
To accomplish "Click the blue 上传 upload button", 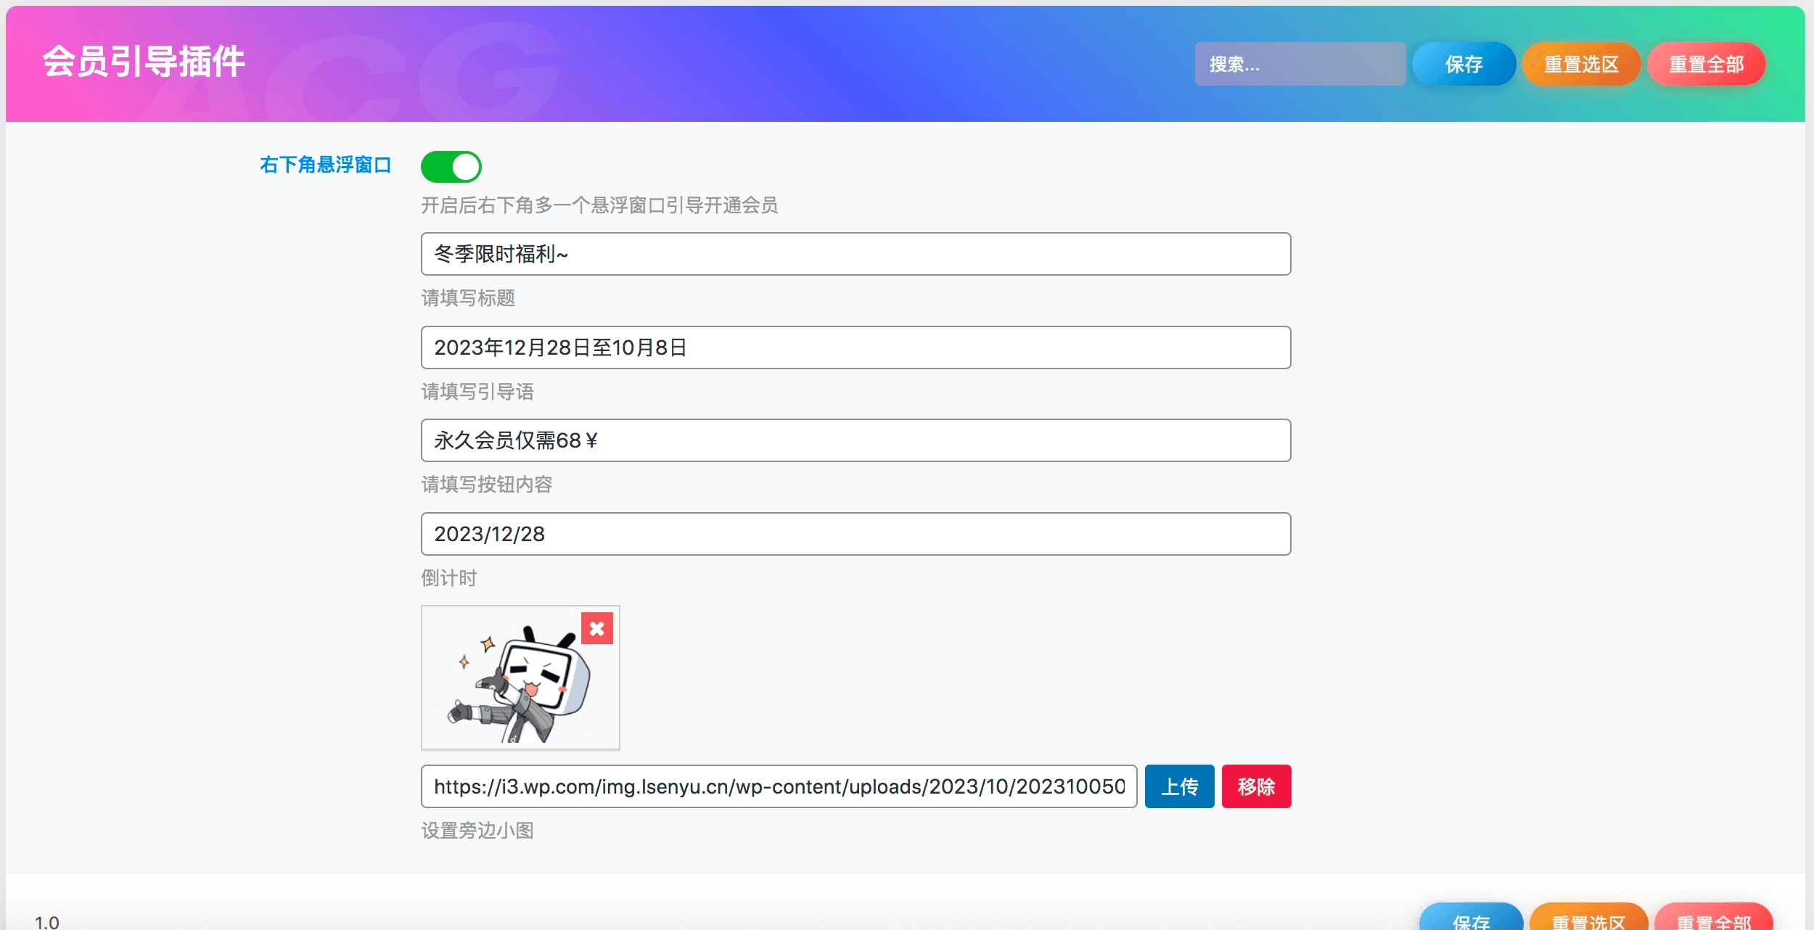I will coord(1179,786).
